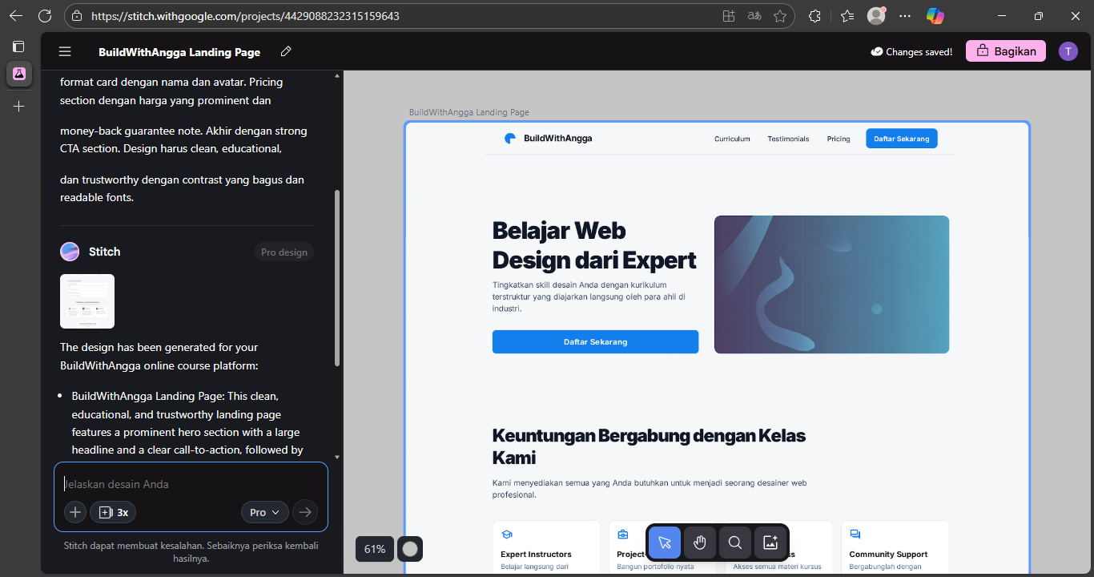Click the browser translate icon

pos(754,15)
